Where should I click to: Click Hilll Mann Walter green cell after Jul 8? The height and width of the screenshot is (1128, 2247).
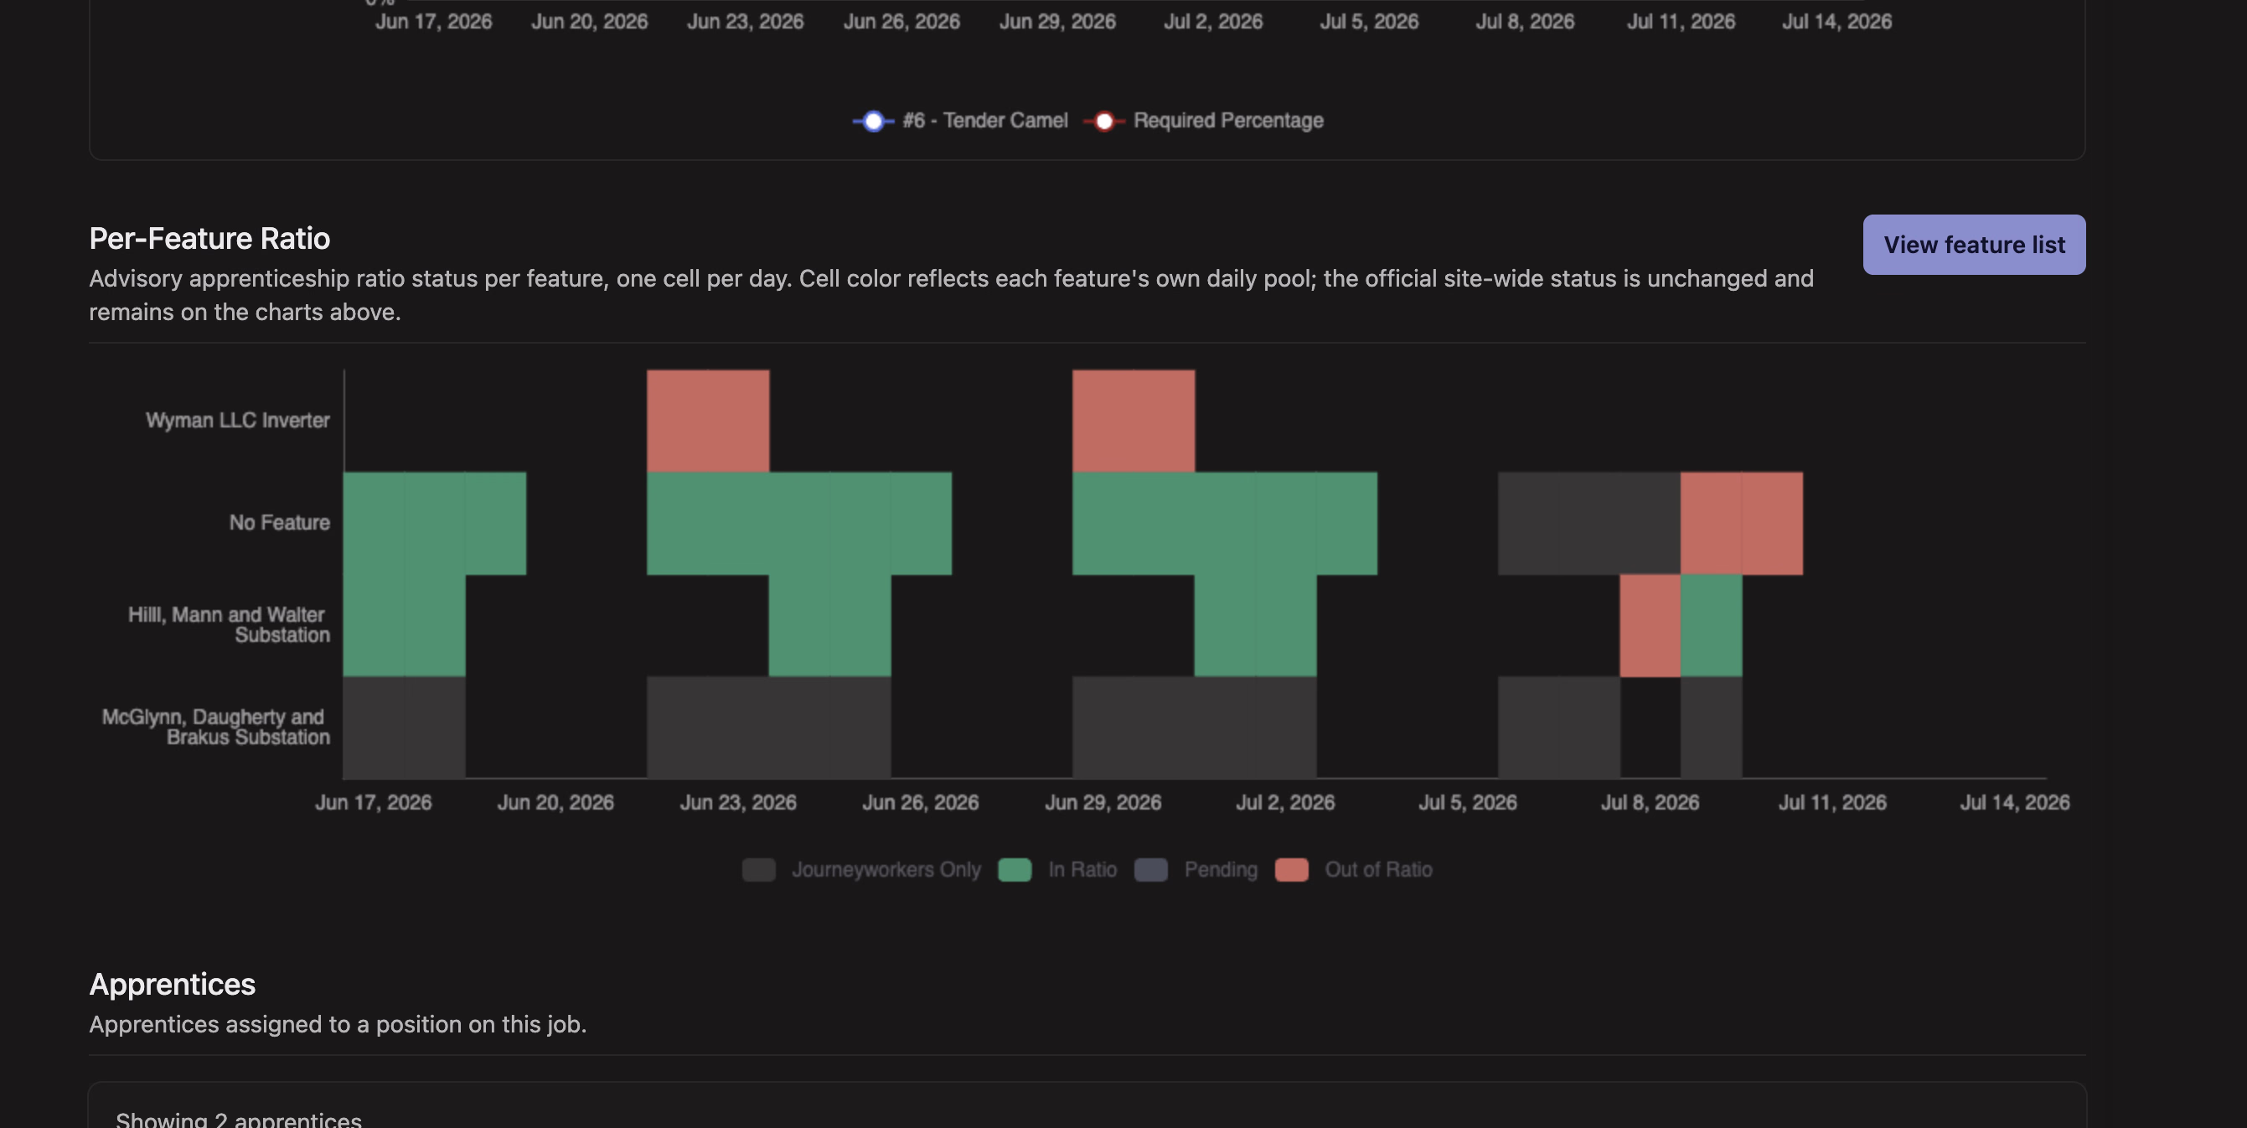click(1712, 625)
